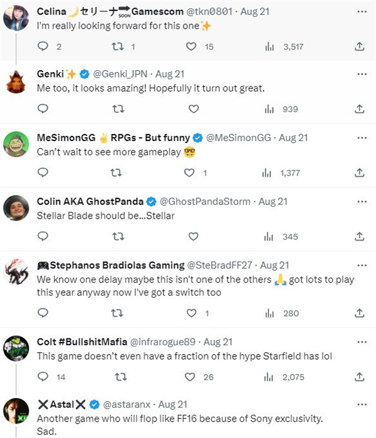Share Genki's tweet
376x438 pixels.
click(360, 109)
